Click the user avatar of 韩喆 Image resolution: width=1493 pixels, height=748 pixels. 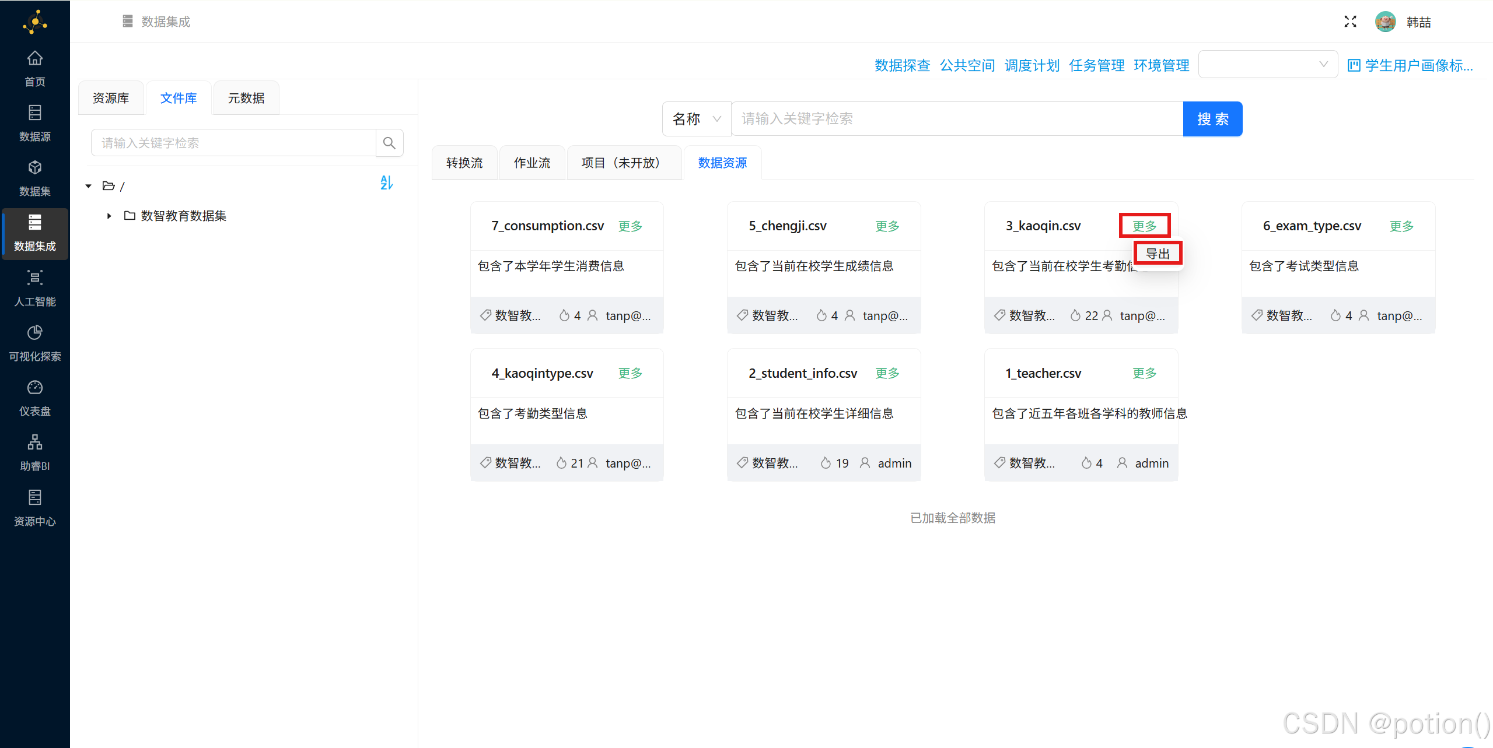(1385, 22)
